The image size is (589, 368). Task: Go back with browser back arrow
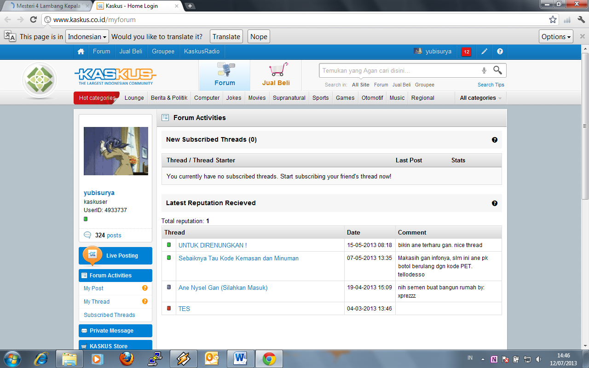point(7,20)
